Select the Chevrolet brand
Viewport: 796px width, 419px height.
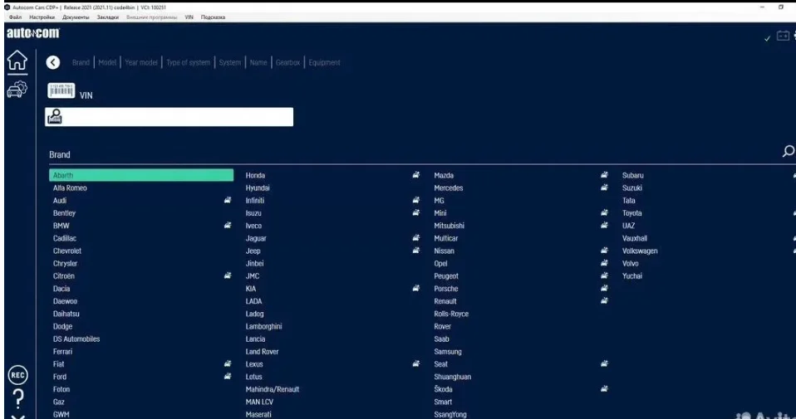pos(67,251)
